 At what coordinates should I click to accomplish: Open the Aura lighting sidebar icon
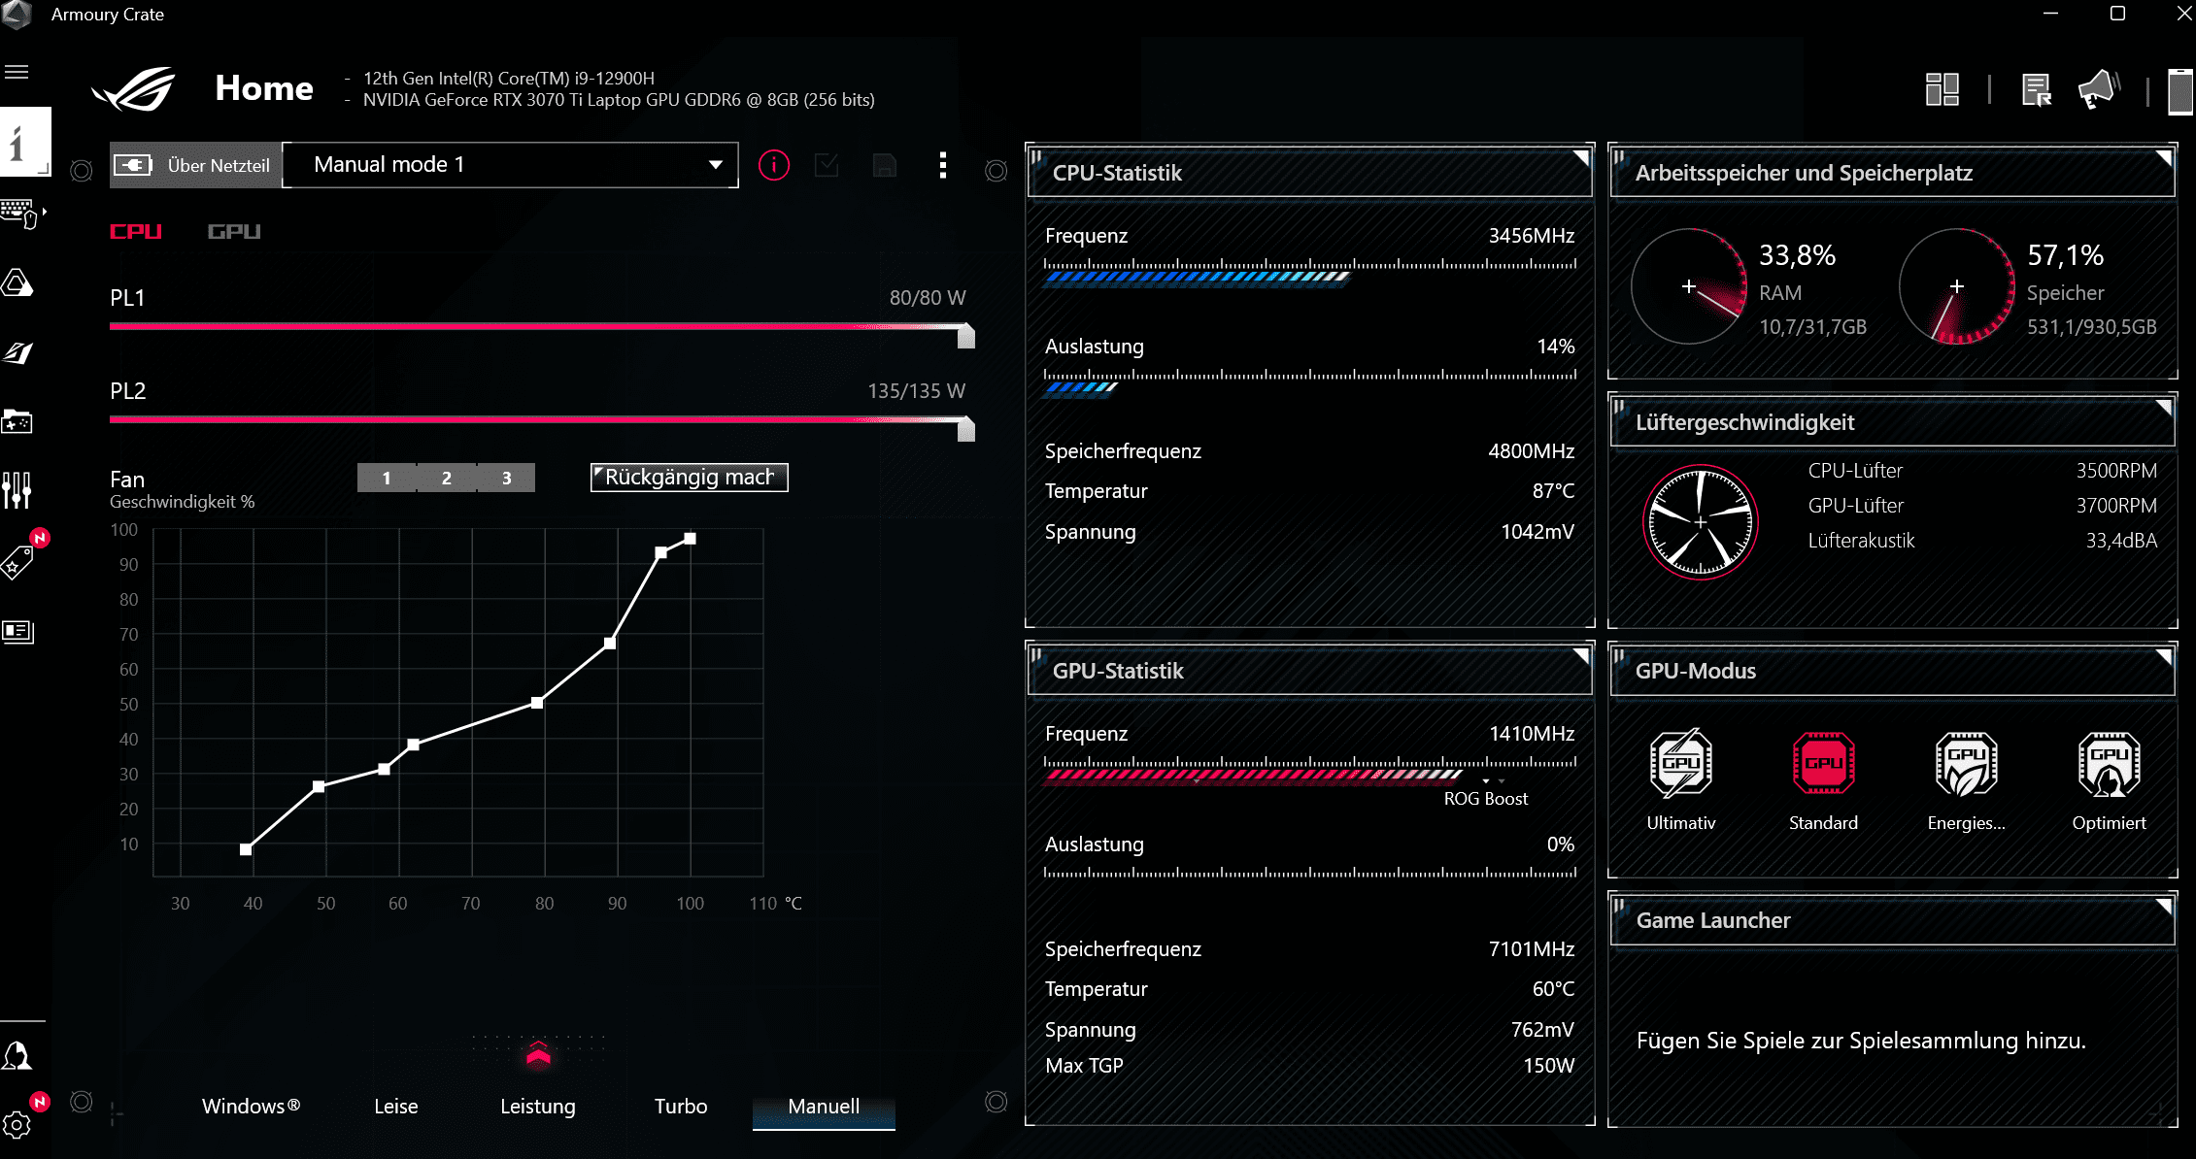point(17,283)
